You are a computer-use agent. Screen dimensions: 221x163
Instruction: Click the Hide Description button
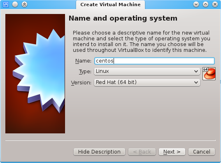pos(99,152)
